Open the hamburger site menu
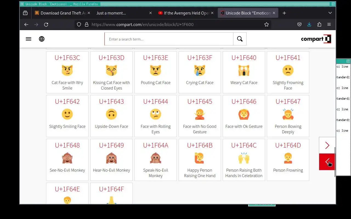 29,39
